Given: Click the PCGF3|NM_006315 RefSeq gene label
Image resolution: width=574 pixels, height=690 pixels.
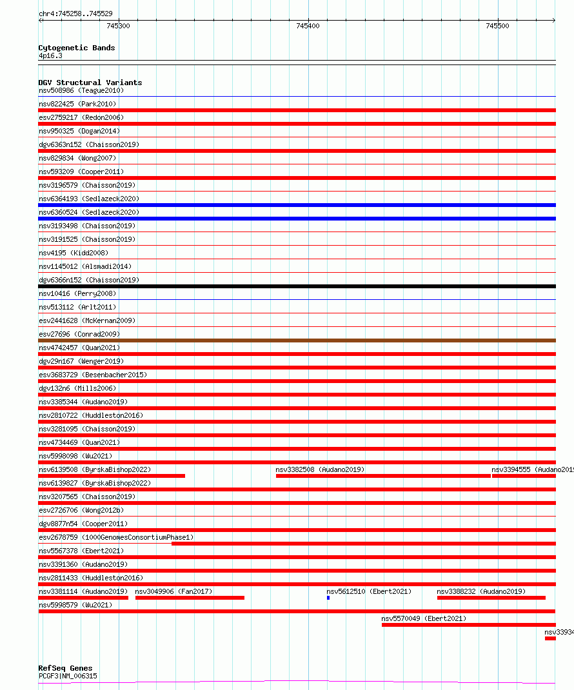Looking at the screenshot, I should [x=68, y=676].
